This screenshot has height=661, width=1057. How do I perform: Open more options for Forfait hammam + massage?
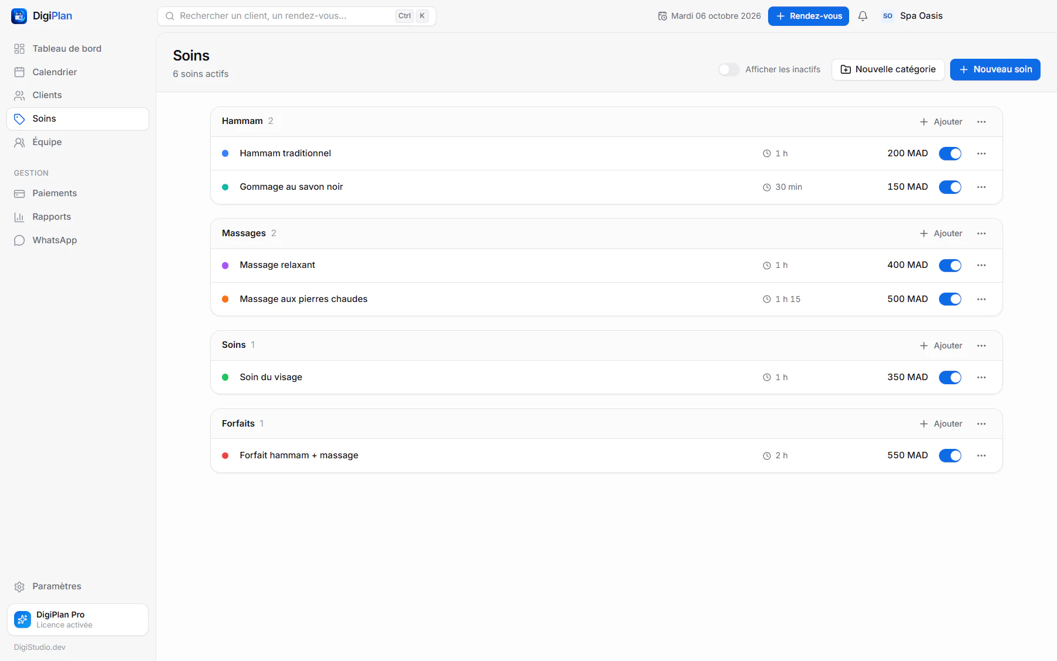click(981, 455)
